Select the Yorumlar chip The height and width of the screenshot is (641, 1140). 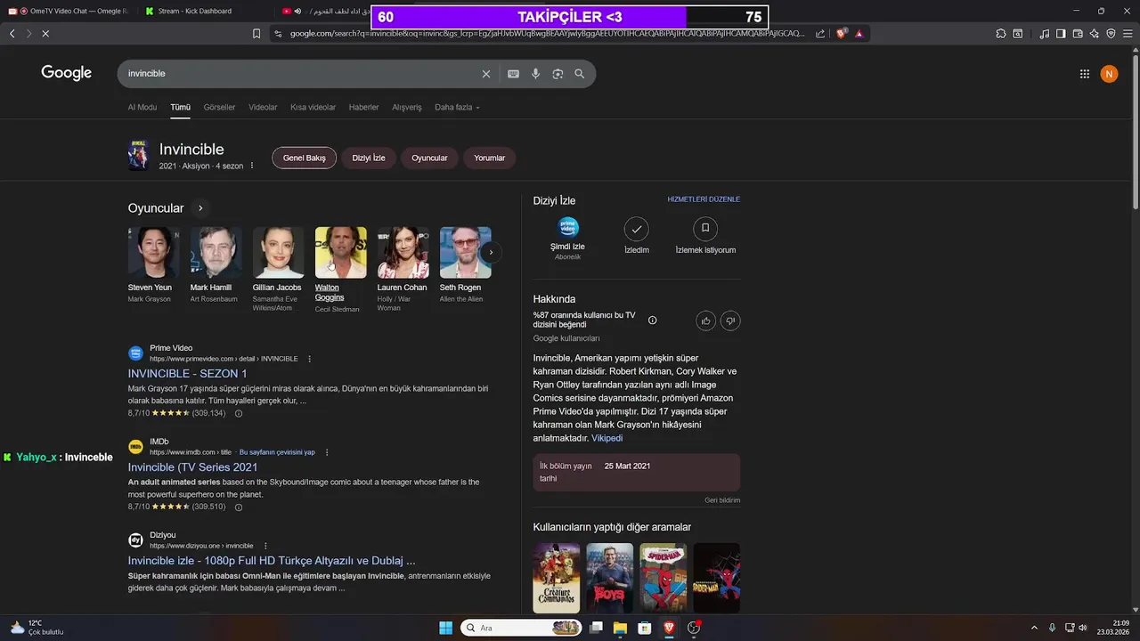click(489, 158)
